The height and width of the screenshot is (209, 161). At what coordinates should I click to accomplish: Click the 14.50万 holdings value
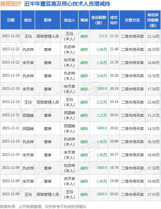(153, 128)
